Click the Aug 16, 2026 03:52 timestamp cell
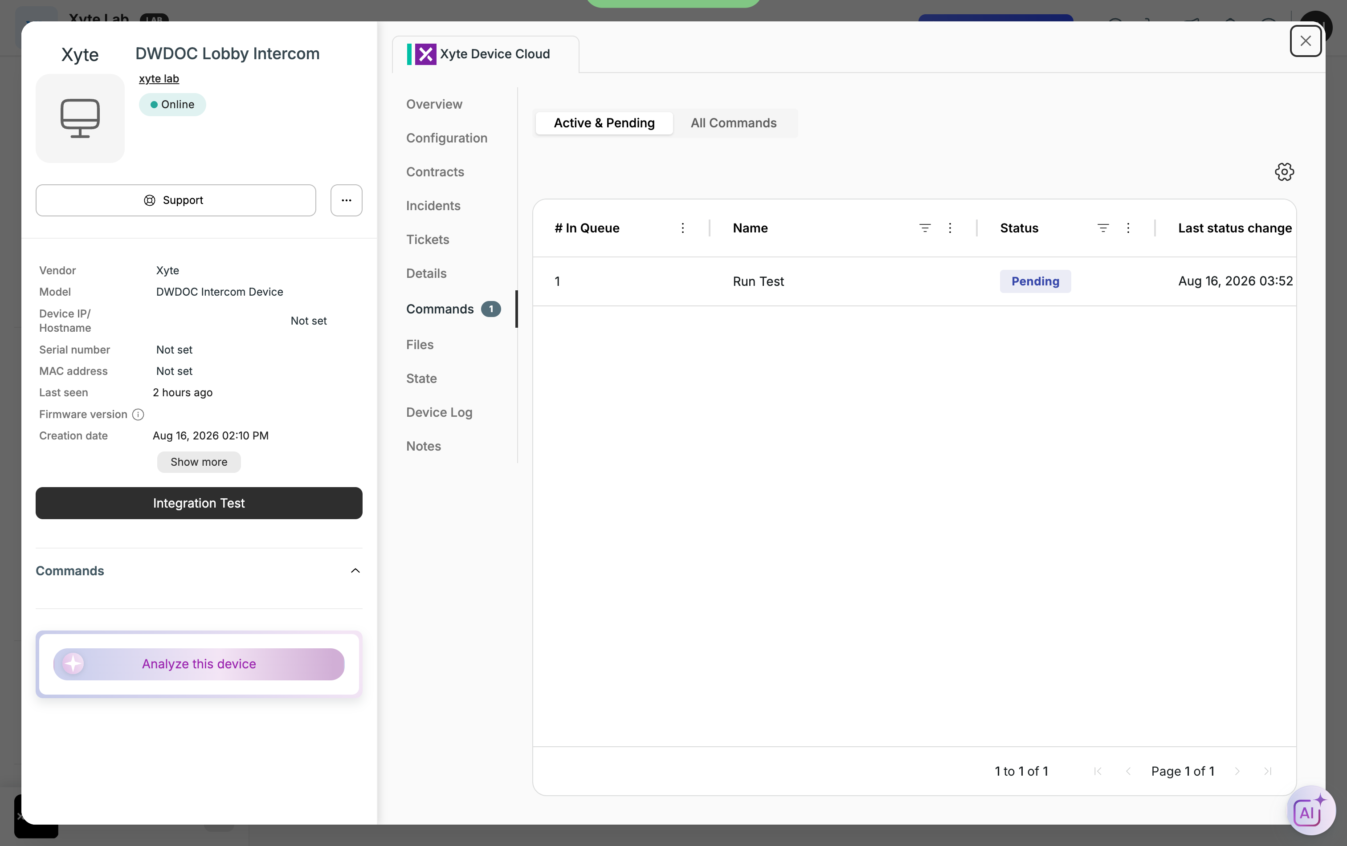This screenshot has width=1347, height=846. point(1235,281)
